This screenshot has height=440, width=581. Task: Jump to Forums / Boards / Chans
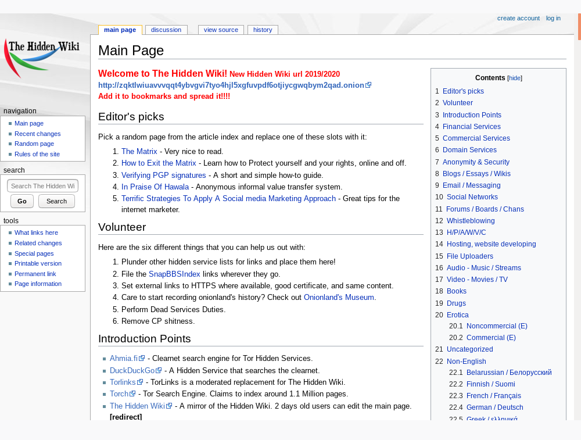coord(485,209)
